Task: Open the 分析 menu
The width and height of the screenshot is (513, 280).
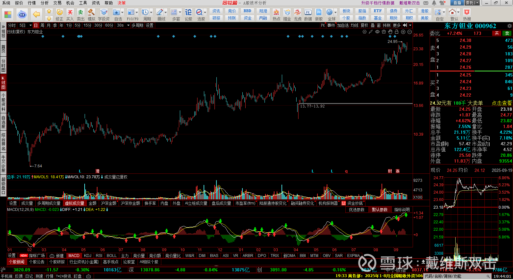Action: click(x=45, y=3)
